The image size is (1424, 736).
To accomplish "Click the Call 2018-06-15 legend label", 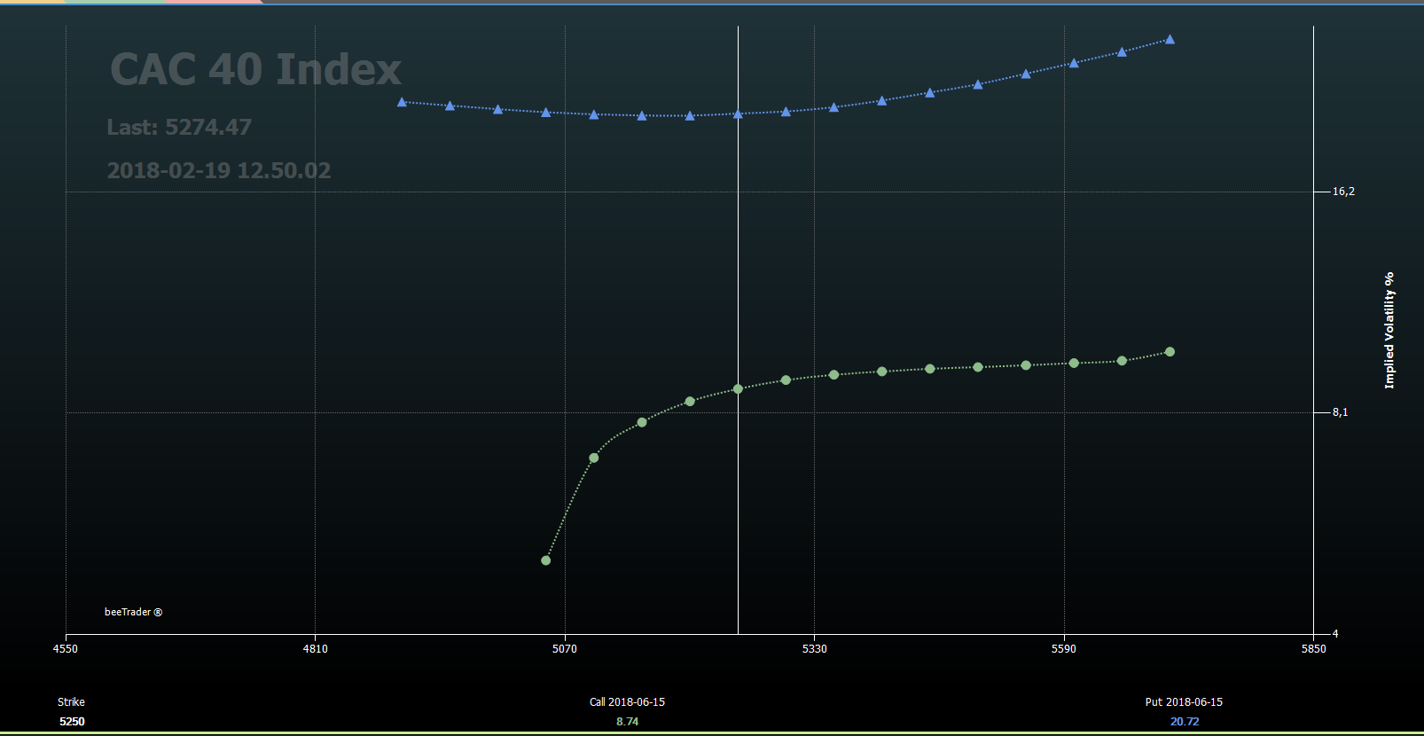I will 627,702.
